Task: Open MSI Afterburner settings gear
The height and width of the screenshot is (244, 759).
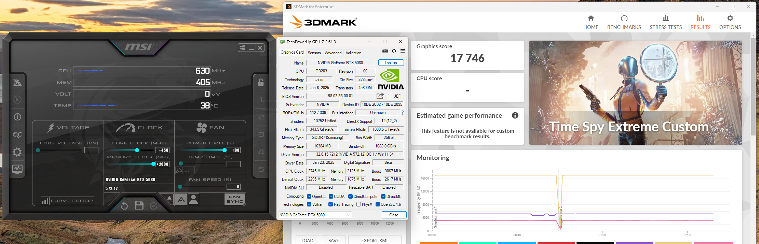Action: click(17, 152)
